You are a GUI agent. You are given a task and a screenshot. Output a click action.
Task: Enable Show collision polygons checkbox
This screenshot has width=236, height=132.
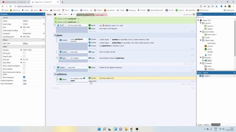(24, 66)
